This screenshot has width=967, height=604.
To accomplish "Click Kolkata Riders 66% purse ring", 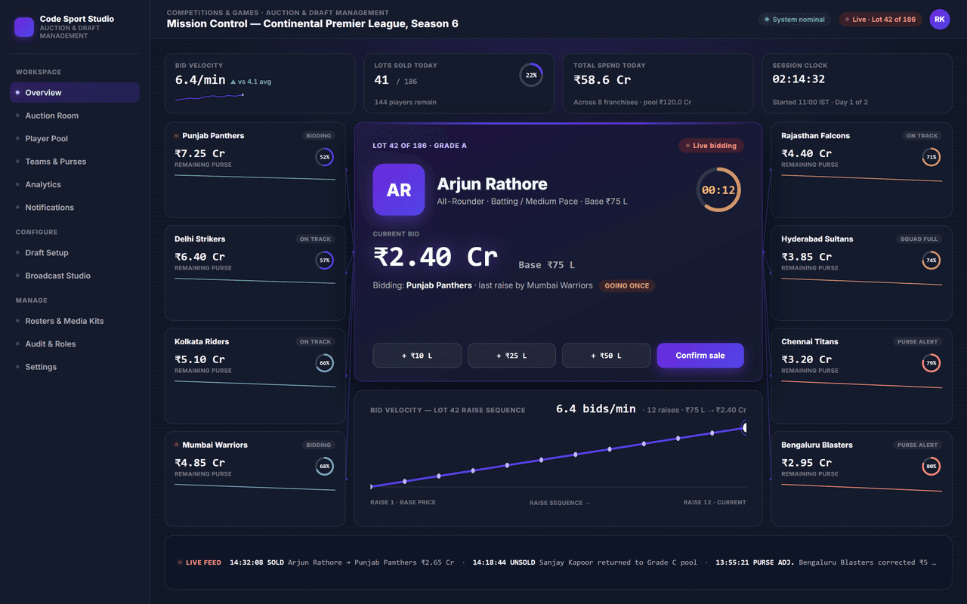I will click(325, 363).
